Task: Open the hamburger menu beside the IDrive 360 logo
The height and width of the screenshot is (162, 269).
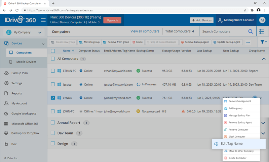Action: (x=43, y=20)
